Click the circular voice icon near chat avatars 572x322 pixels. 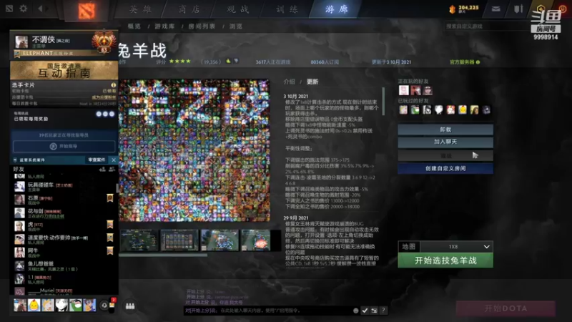pos(104,306)
